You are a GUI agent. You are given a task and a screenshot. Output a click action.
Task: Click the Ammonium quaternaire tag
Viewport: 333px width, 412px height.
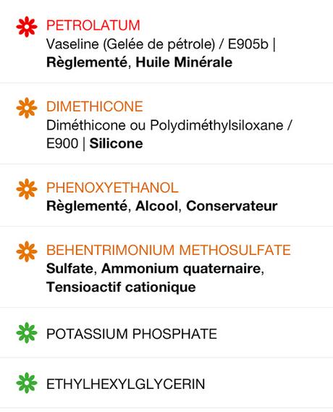(x=181, y=269)
